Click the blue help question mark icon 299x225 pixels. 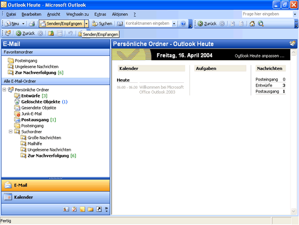pyautogui.click(x=183, y=24)
